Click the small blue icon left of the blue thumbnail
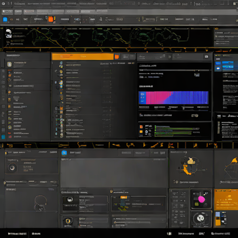The width and height of the screenshot is (238, 238). (218, 63)
